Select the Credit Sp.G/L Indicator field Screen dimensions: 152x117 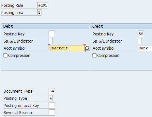pos(140,41)
